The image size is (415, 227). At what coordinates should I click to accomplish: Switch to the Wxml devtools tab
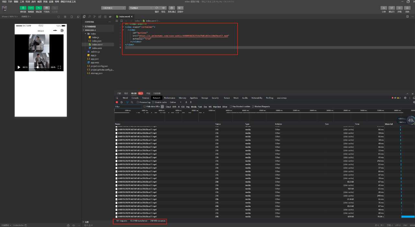pos(125,98)
